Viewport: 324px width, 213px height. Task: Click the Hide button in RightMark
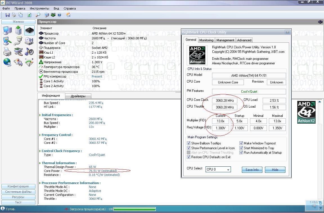pos(275,170)
